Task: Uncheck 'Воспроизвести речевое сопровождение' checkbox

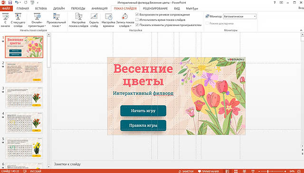Action: coord(137,15)
